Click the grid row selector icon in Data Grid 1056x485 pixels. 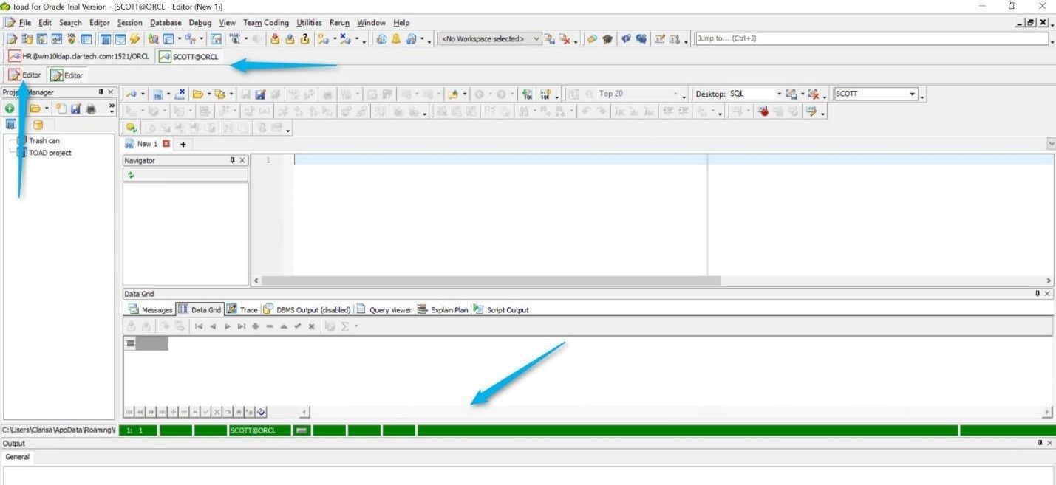[x=130, y=343]
